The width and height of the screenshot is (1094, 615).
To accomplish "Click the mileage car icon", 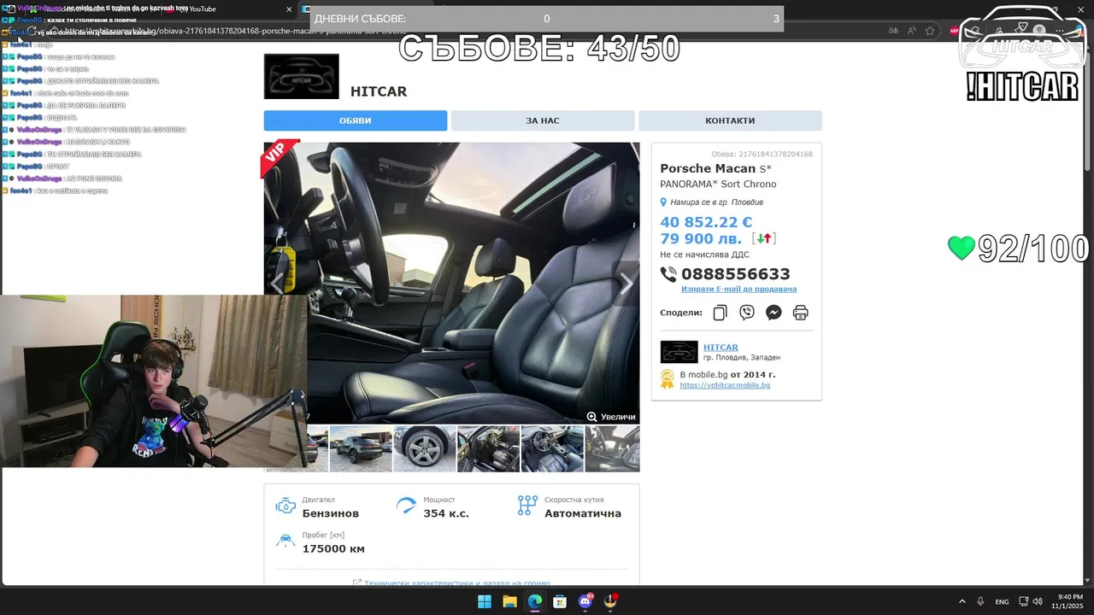I will point(285,541).
